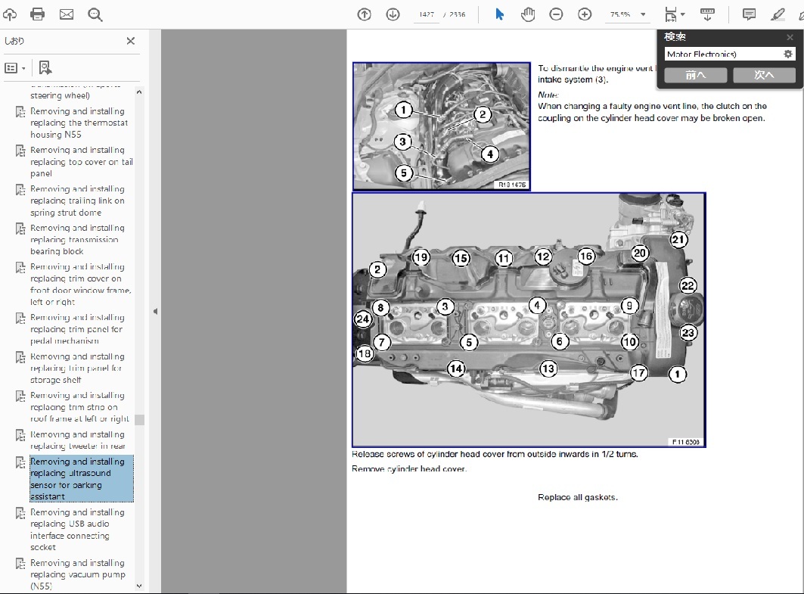Image resolution: width=804 pixels, height=594 pixels.
Task: Click bookmark icon beside USB audio interface
Action: 20,513
